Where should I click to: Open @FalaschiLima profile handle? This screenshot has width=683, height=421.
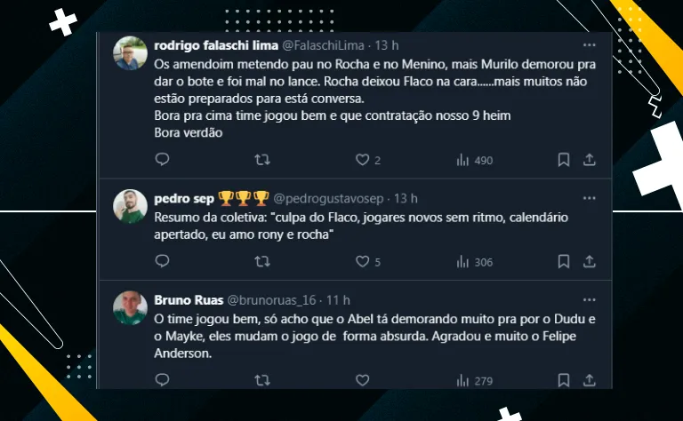pos(325,44)
